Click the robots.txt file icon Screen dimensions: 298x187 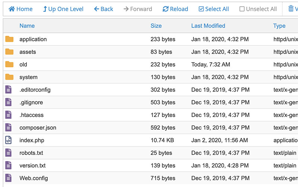[x=9, y=153]
